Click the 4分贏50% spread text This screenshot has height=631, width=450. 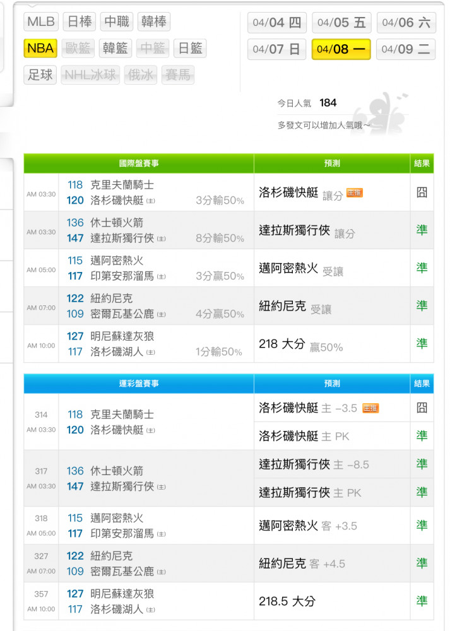220,314
